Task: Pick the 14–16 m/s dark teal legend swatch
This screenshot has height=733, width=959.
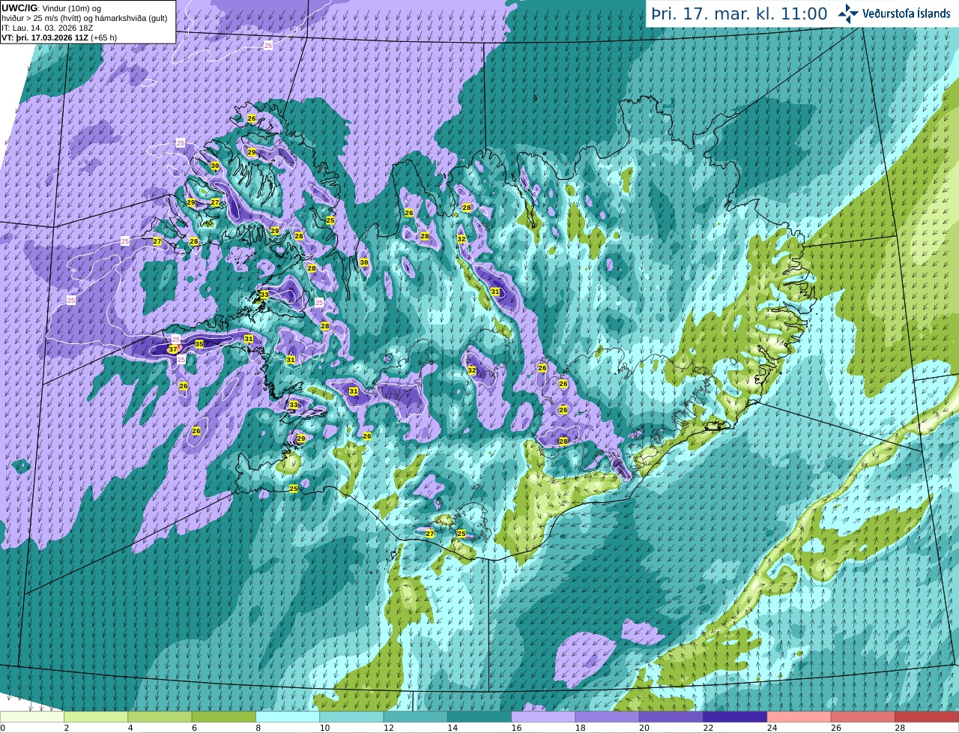Action: (479, 717)
